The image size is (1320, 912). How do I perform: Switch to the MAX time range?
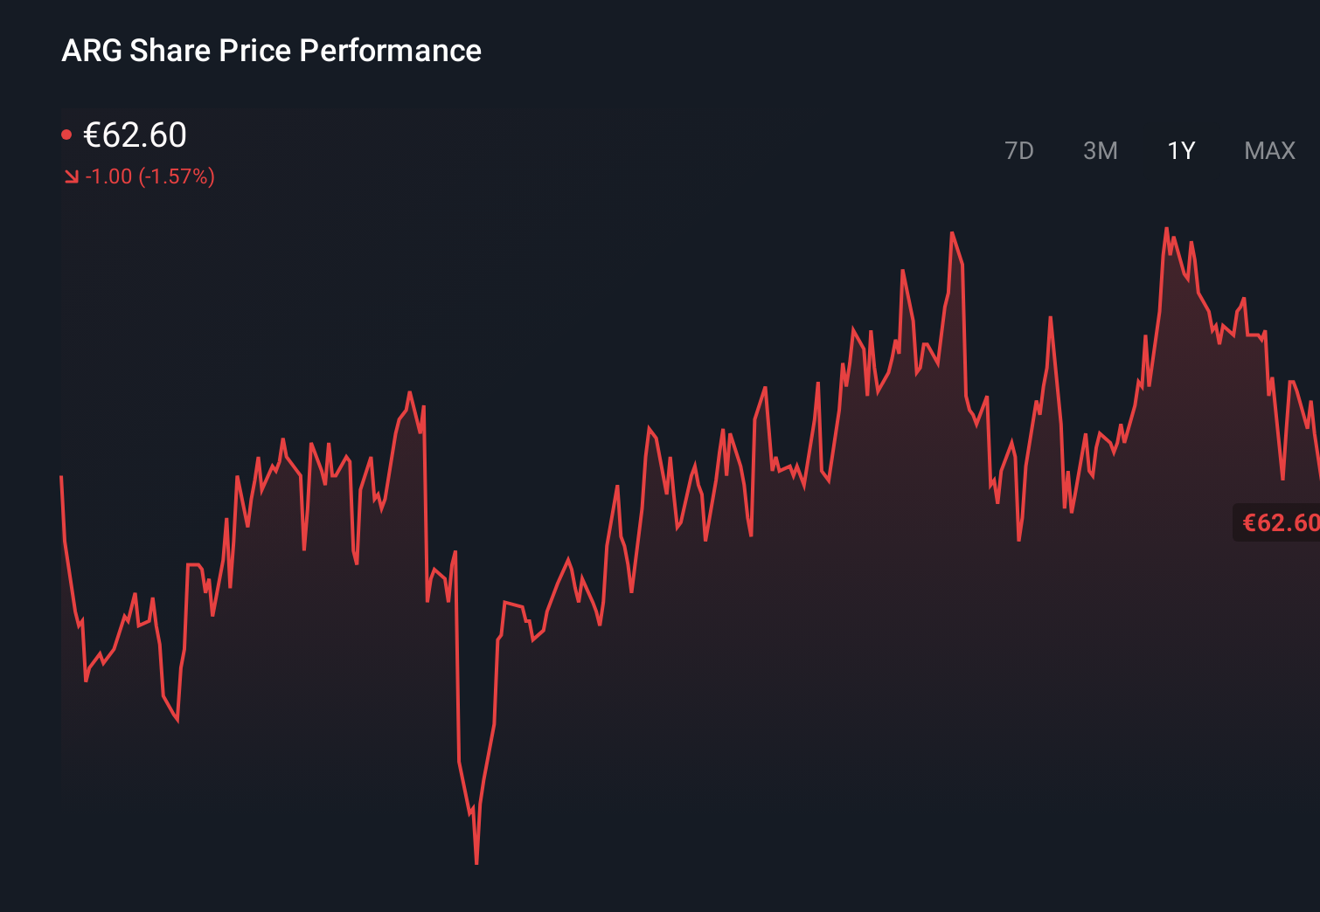click(x=1269, y=150)
